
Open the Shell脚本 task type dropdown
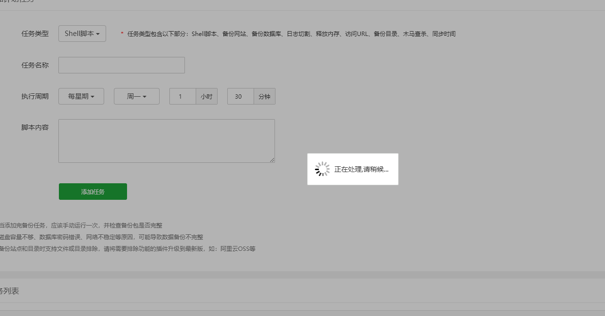click(82, 34)
